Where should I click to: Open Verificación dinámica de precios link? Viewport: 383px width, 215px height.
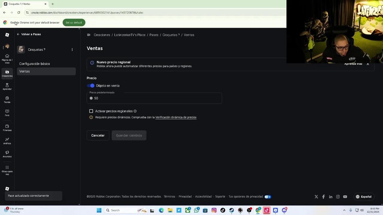pos(176,117)
